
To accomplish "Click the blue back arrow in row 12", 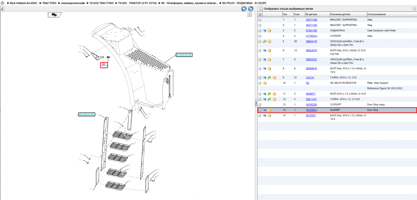I will click(x=265, y=99).
